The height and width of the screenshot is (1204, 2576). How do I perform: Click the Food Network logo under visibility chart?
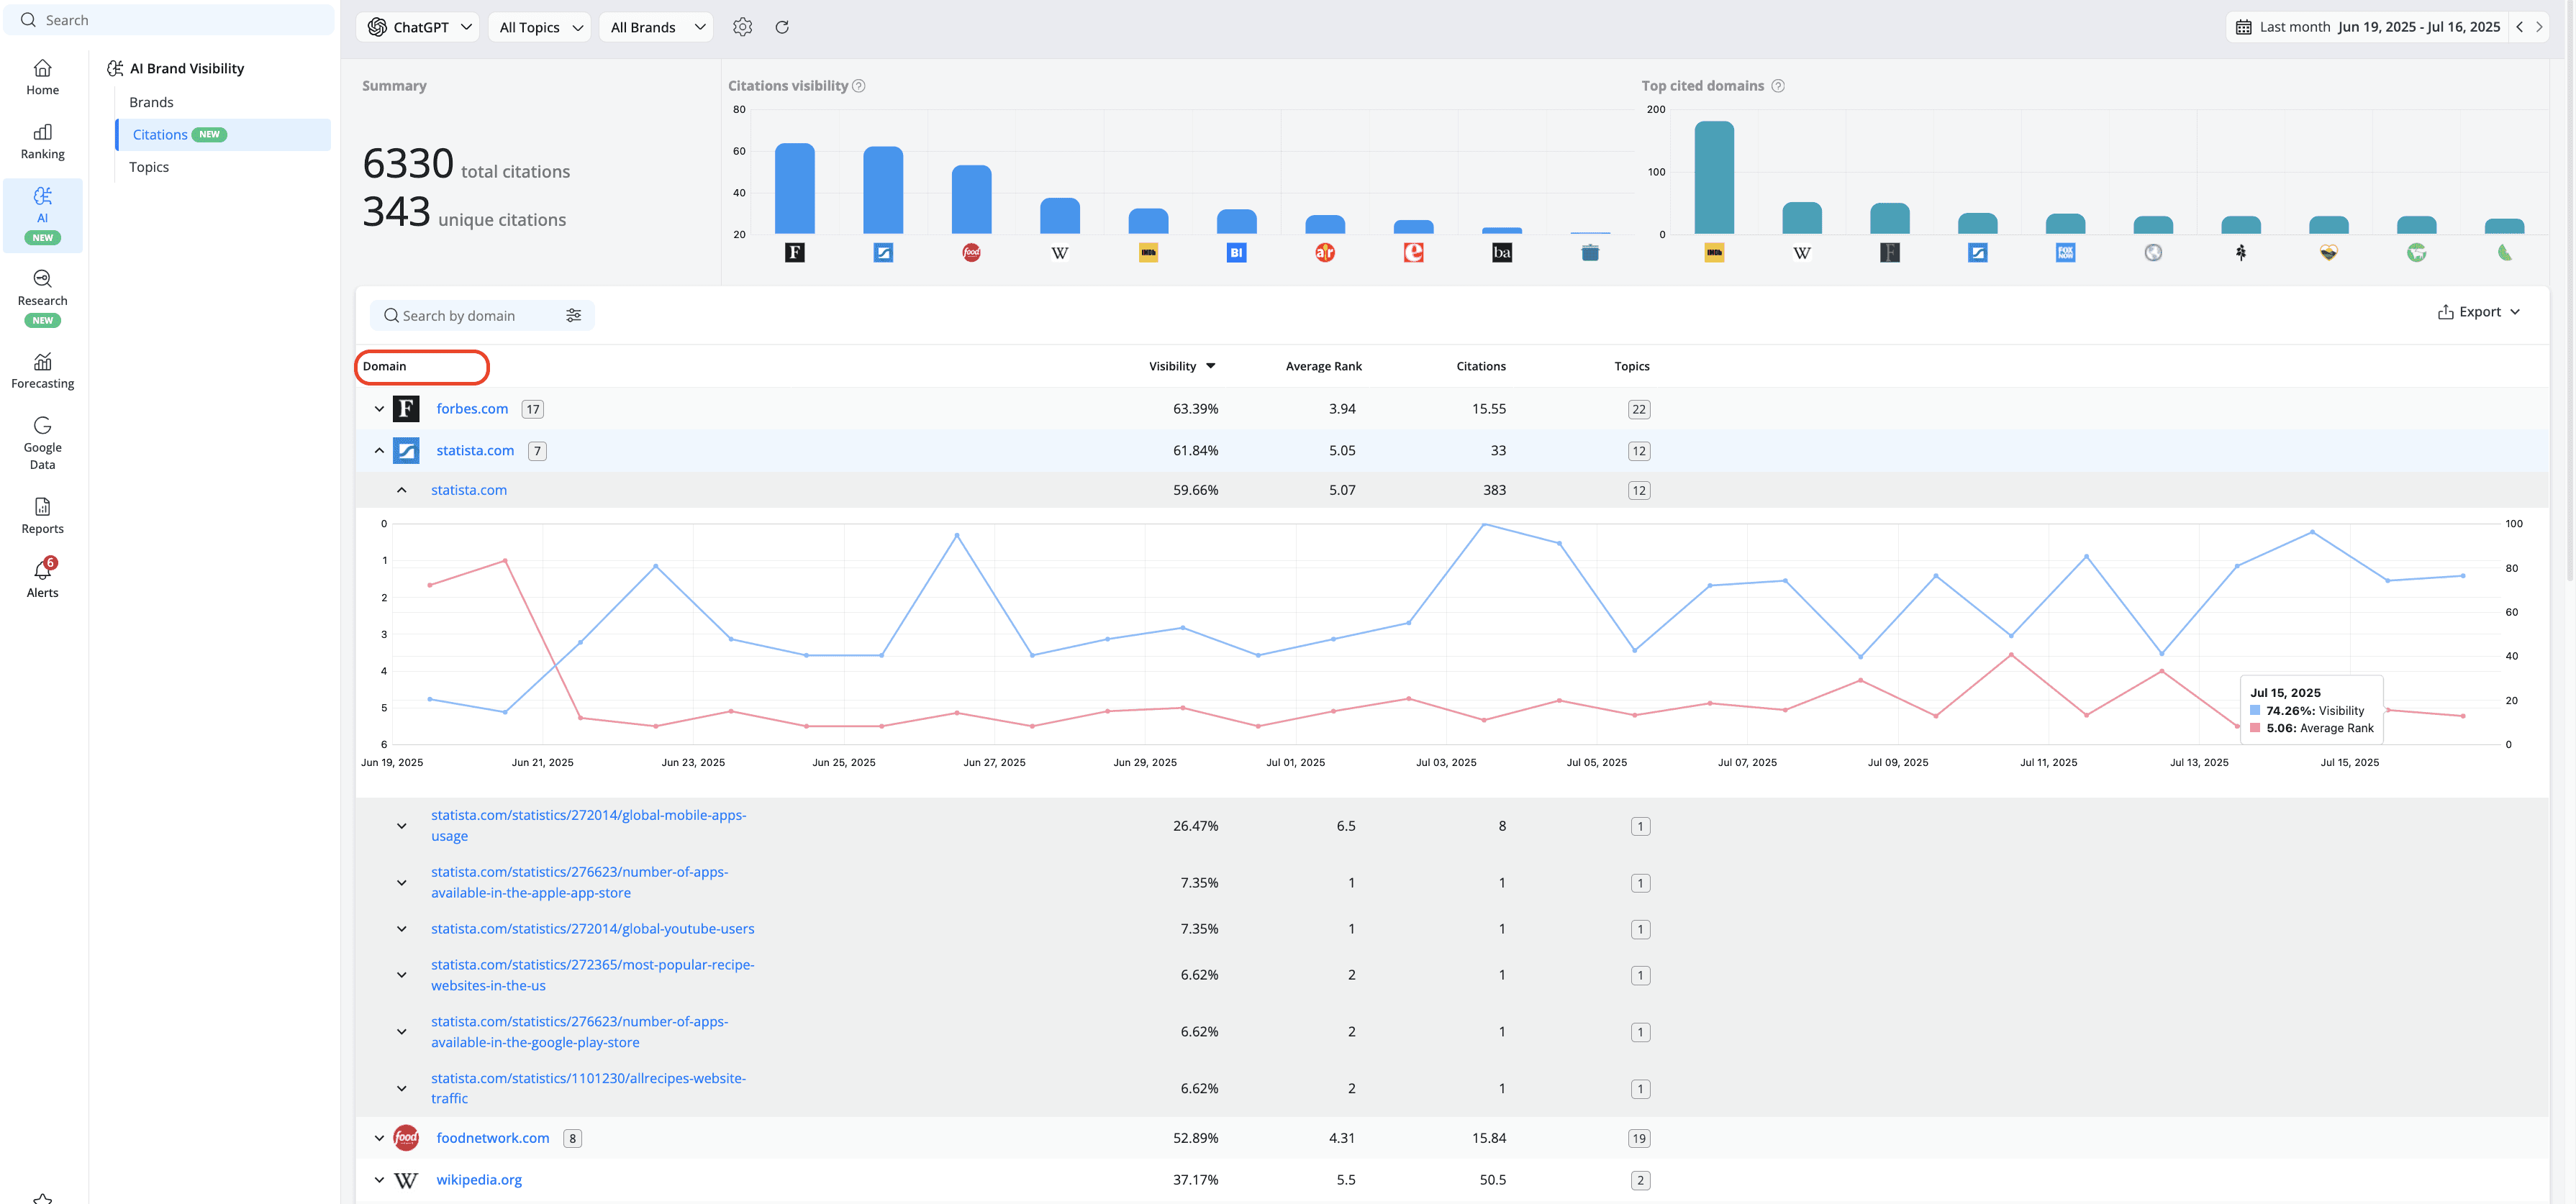point(971,252)
